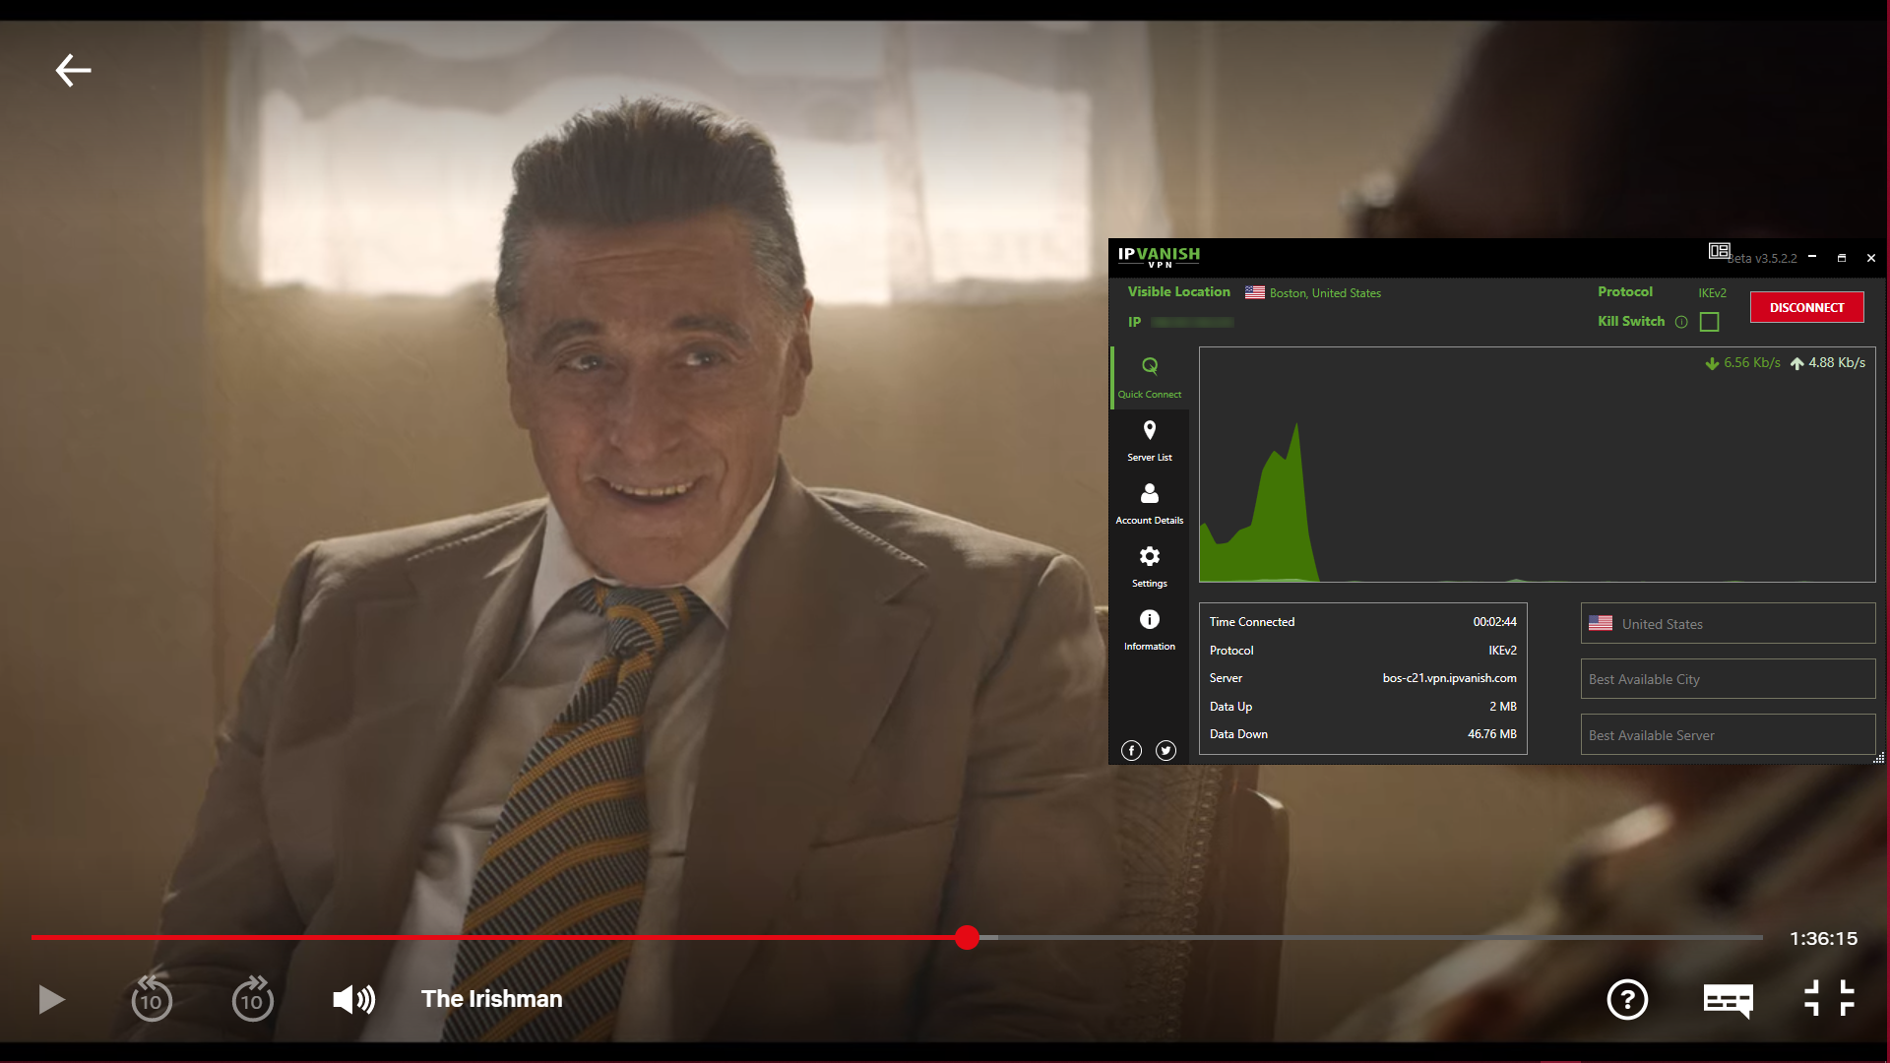The image size is (1890, 1063).
Task: Open the Netflix help question mark icon
Action: 1627,999
